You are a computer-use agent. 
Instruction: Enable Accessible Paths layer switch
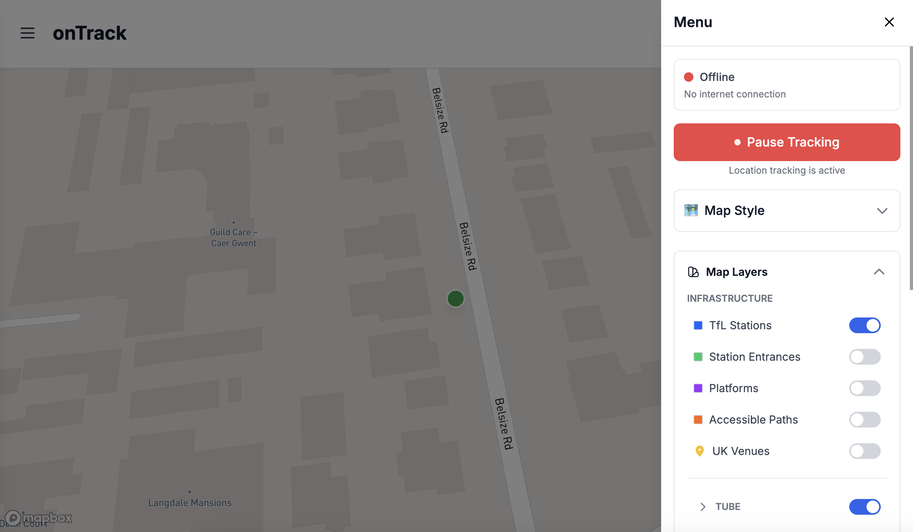pos(865,420)
